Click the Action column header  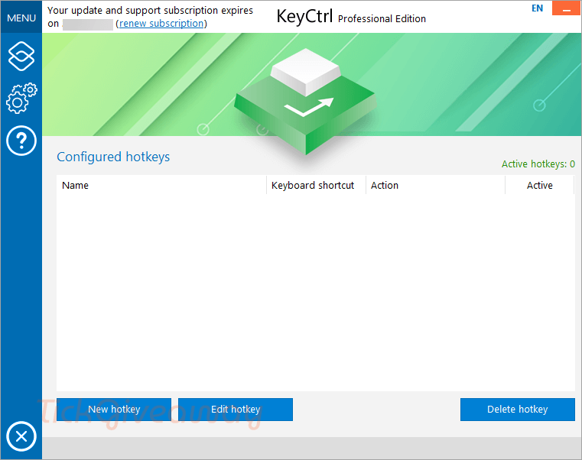click(x=435, y=185)
